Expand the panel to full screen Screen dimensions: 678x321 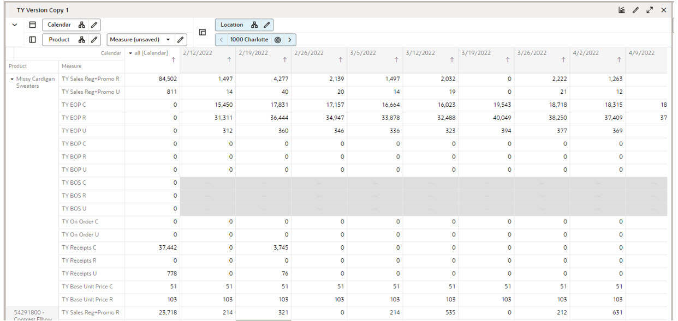(x=650, y=10)
